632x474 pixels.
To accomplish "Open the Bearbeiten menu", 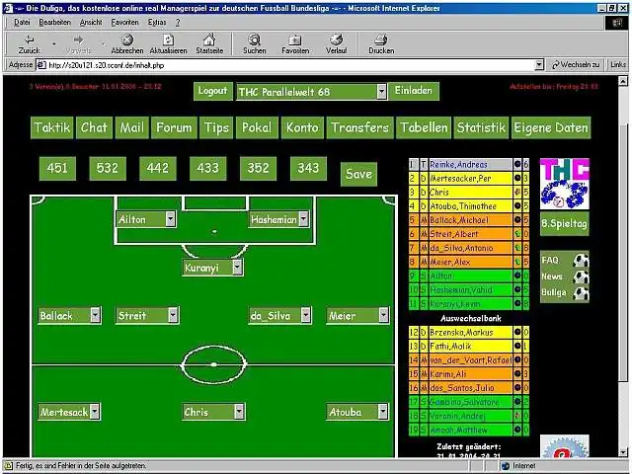I will pos(54,23).
